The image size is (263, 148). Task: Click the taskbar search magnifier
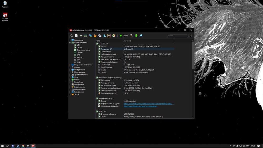(7, 146)
